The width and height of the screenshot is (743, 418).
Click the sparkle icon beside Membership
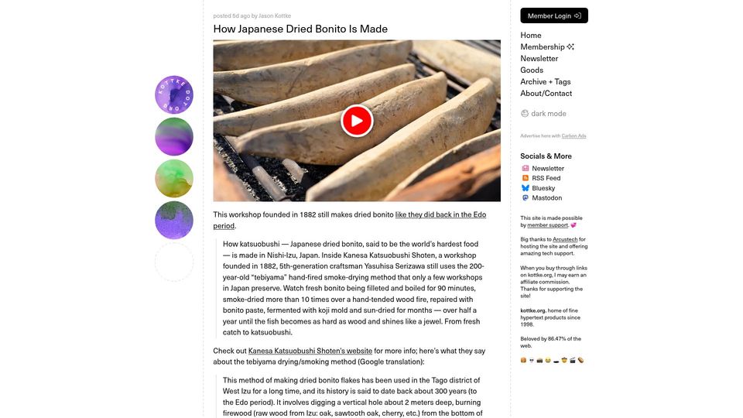coord(570,46)
